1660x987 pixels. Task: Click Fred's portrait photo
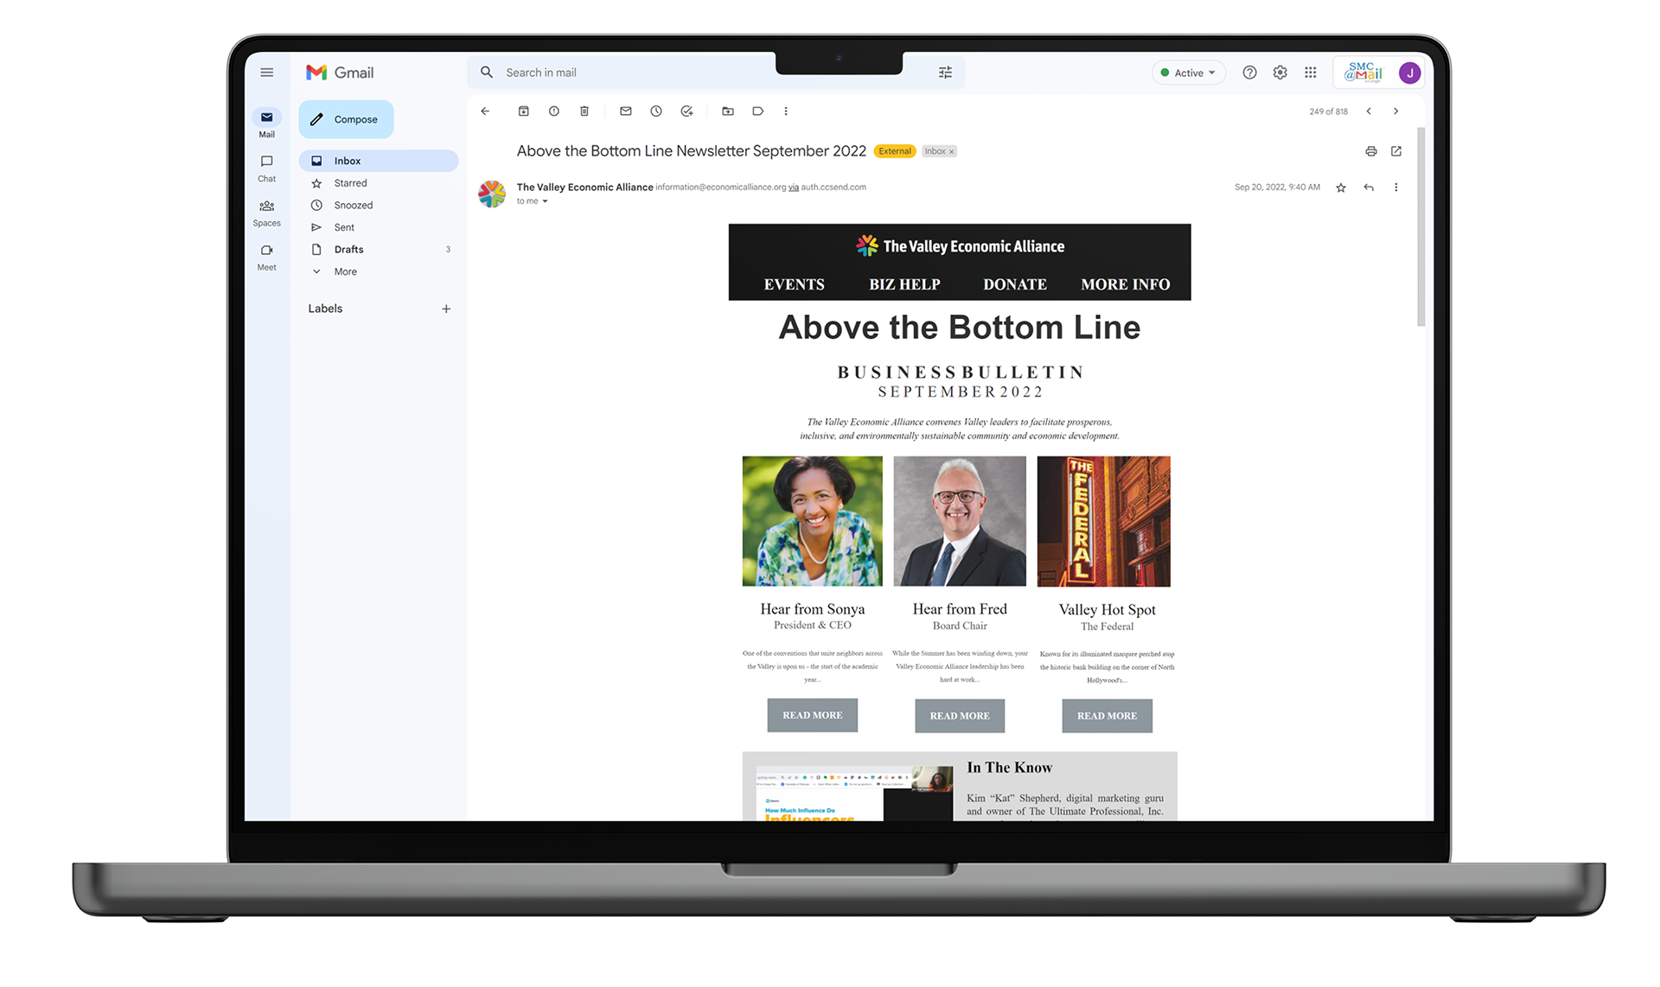(960, 521)
